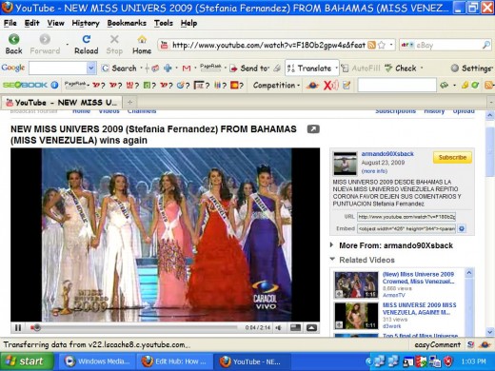The height and width of the screenshot is (371, 495).
Task: Go to the Home page
Action: 142,45
